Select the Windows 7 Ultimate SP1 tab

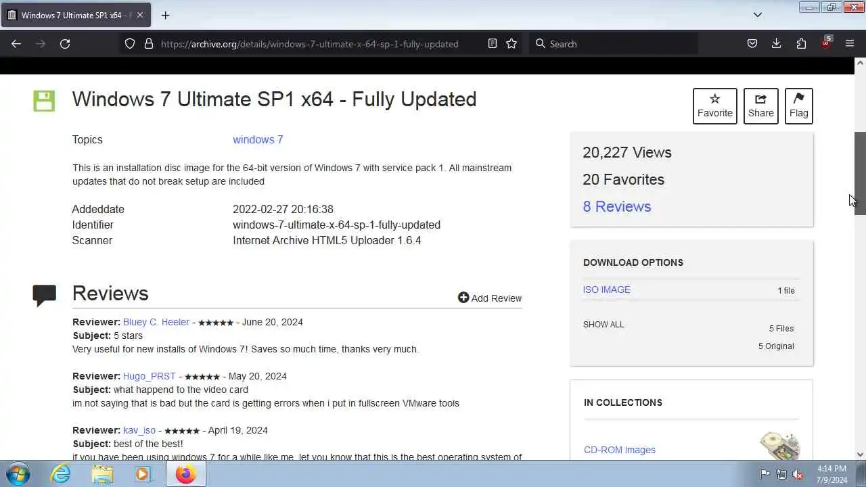[x=77, y=15]
